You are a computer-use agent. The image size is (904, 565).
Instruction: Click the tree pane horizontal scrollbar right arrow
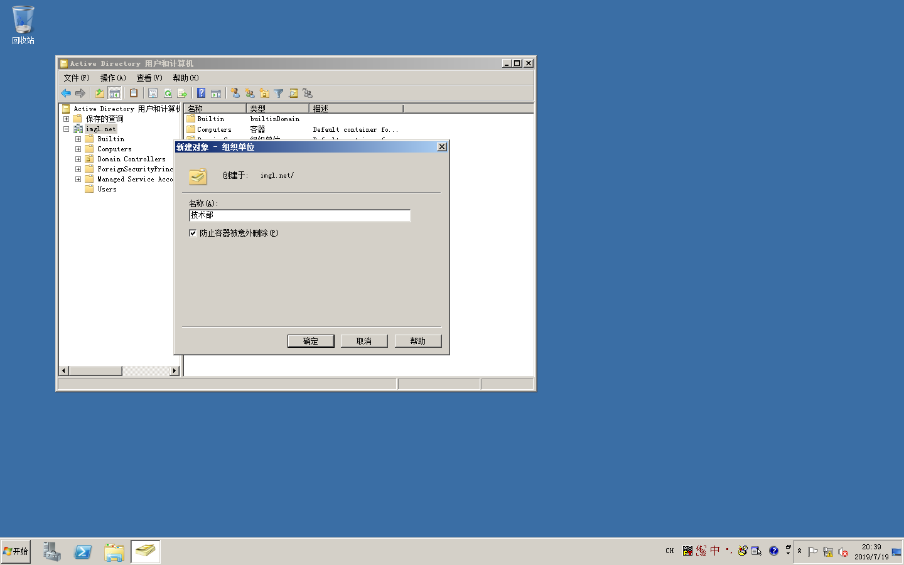[x=175, y=371]
